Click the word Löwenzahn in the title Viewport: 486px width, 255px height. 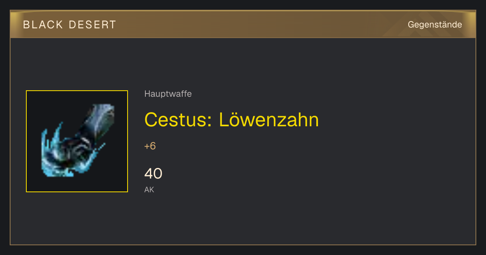point(269,120)
